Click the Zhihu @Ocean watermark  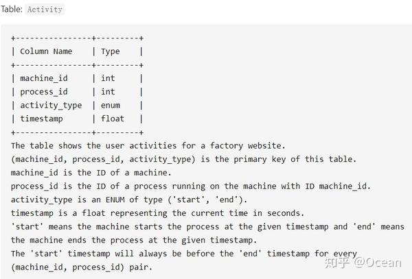[363, 263]
